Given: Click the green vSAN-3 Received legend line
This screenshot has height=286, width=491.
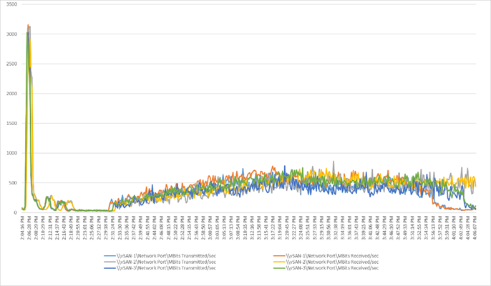Looking at the screenshot, I should tap(279, 268).
